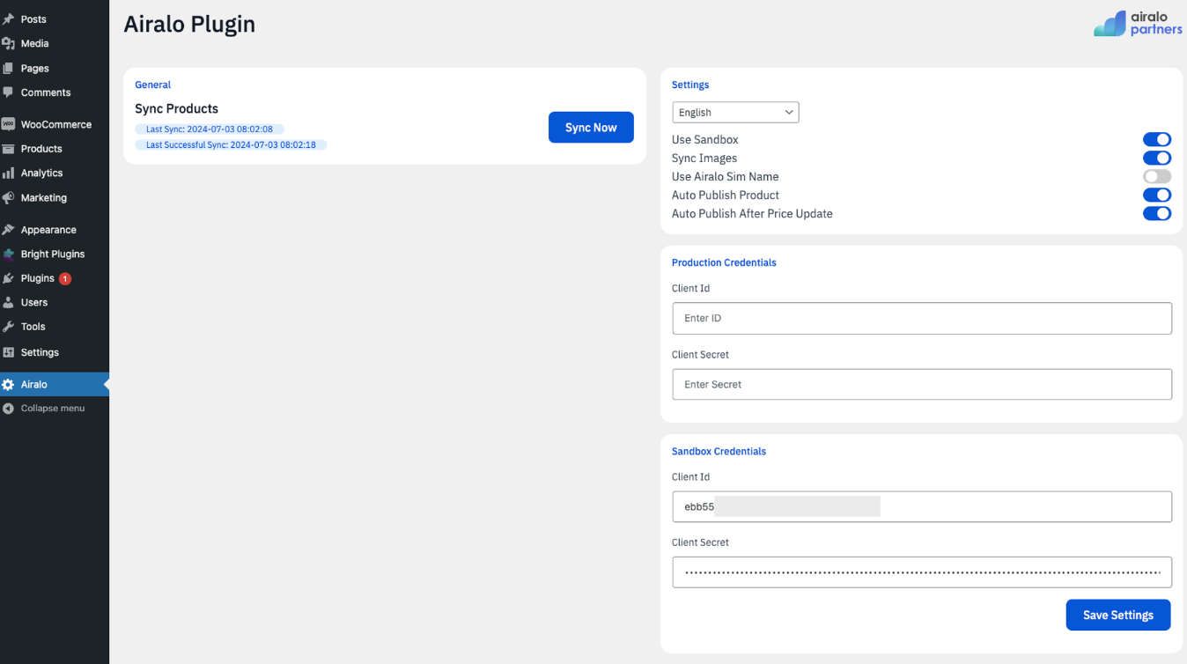Viewport: 1187px width, 664px height.
Task: Focus the Production Client Id field
Action: 921,318
